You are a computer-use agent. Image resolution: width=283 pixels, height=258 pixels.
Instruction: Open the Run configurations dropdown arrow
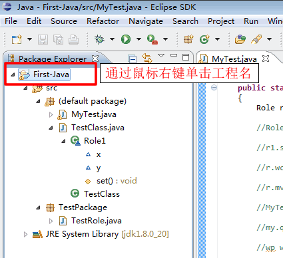[139, 39]
